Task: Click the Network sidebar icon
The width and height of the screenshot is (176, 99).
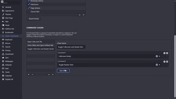Action: pyautogui.click(x=3, y=65)
